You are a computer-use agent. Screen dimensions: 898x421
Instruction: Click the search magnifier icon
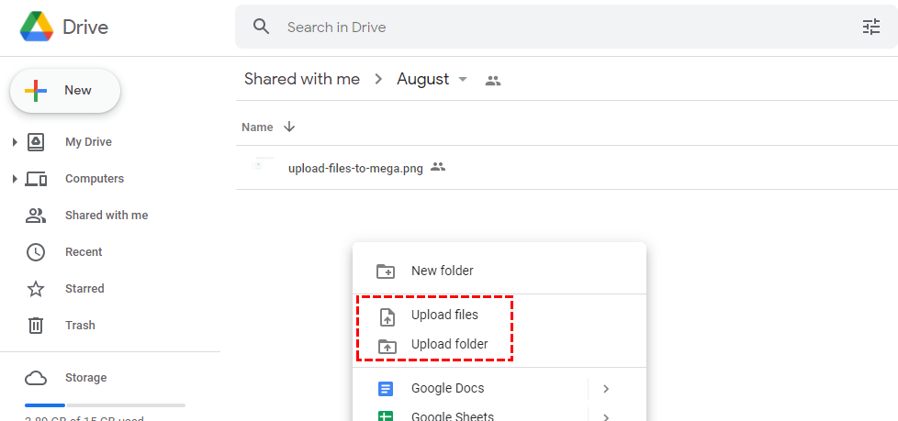coord(262,27)
